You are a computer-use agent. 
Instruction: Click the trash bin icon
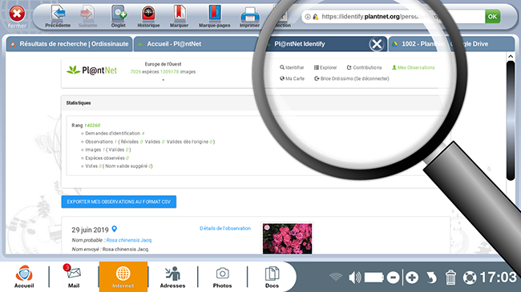pos(450,278)
